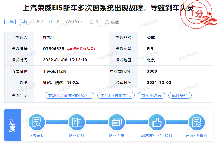
Task: Click the 专员审核 progress step icon
Action: [x=37, y=122]
